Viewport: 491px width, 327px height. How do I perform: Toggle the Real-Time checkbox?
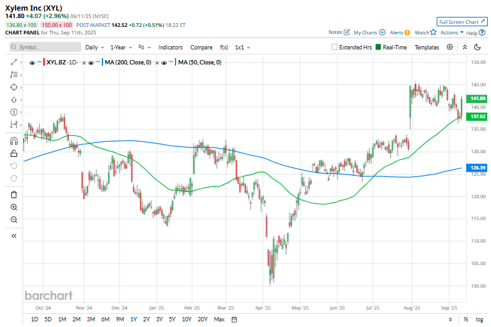[x=378, y=47]
